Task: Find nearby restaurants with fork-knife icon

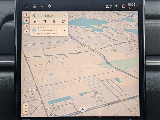Action: [44, 21]
